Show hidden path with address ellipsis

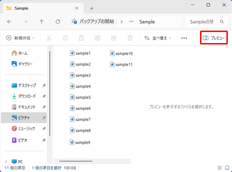131,22
